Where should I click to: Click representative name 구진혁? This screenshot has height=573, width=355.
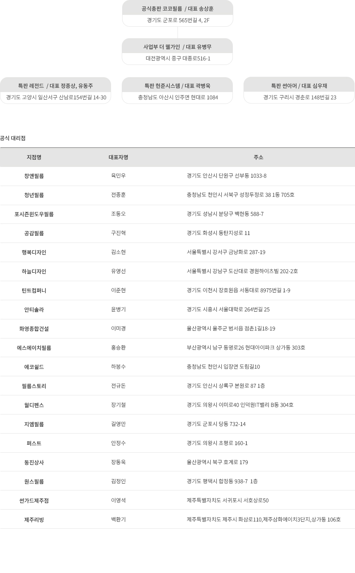click(118, 233)
